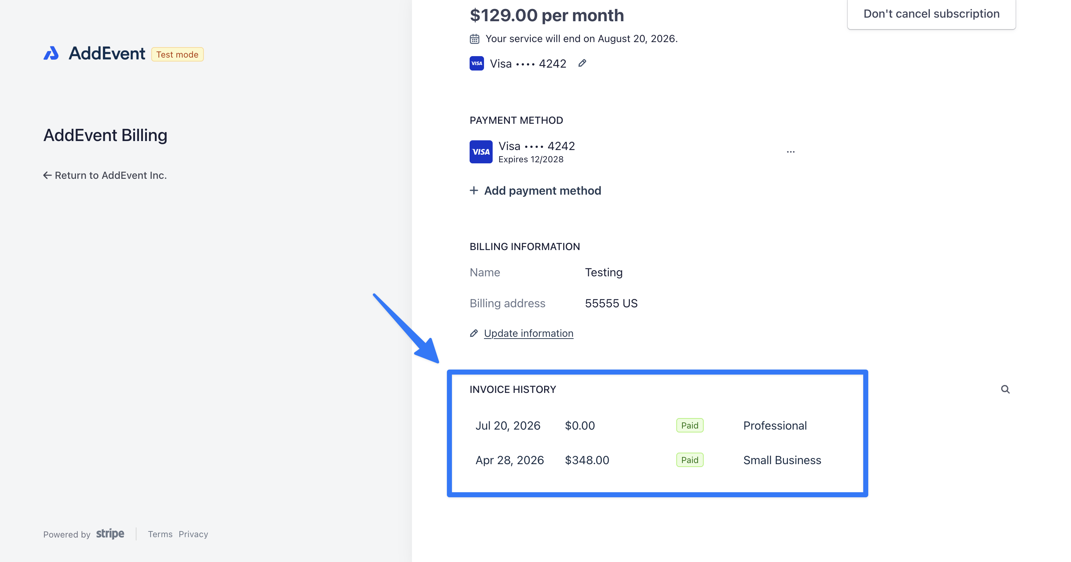Open the three-dot menu for Visa payment method
The width and height of the screenshot is (1071, 562).
[790, 152]
